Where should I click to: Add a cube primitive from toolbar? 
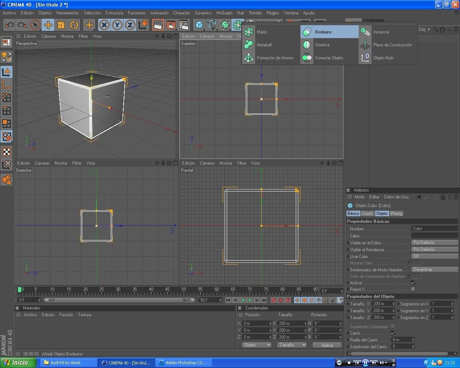(x=199, y=25)
